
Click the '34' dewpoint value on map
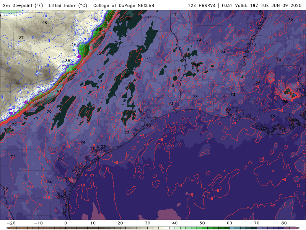click(73, 44)
